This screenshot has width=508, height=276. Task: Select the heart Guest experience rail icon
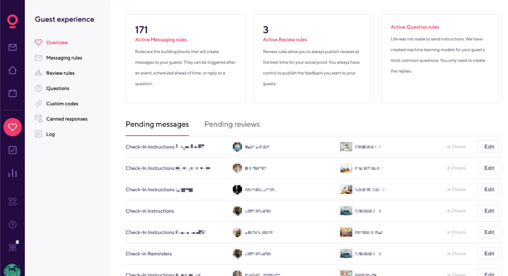12,127
